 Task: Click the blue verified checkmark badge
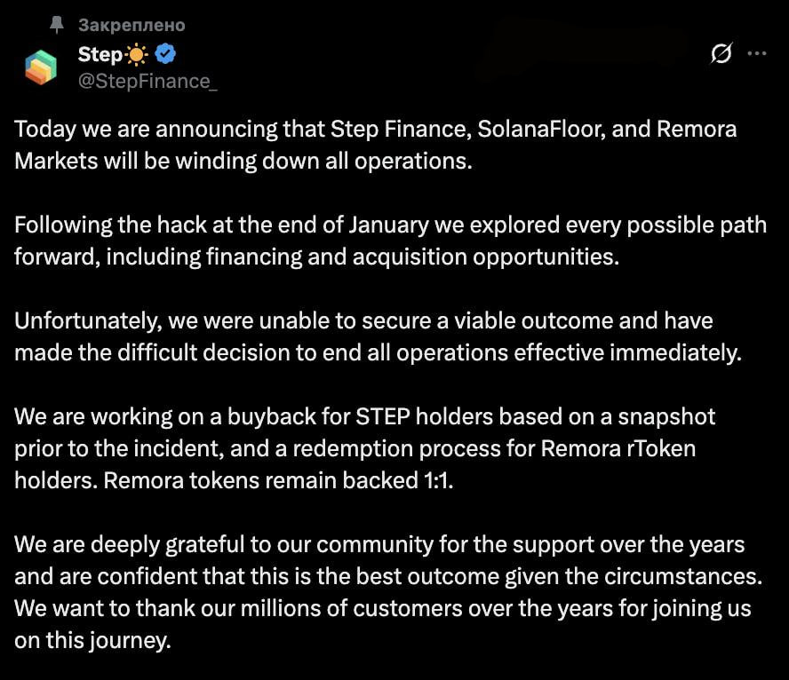pyautogui.click(x=165, y=54)
